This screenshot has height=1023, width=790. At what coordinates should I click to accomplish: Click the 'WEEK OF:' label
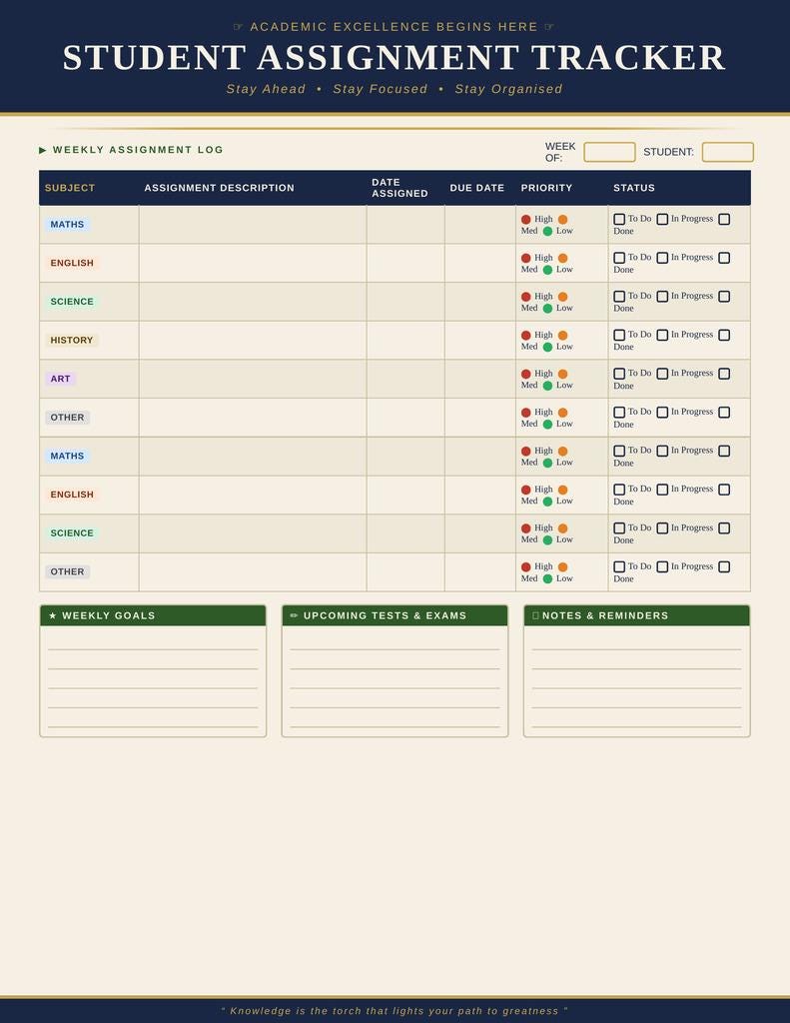coord(560,152)
